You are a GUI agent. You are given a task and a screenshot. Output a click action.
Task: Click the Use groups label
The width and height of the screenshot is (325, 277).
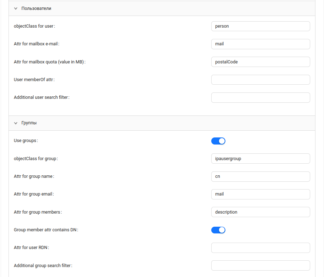pyautogui.click(x=25, y=141)
